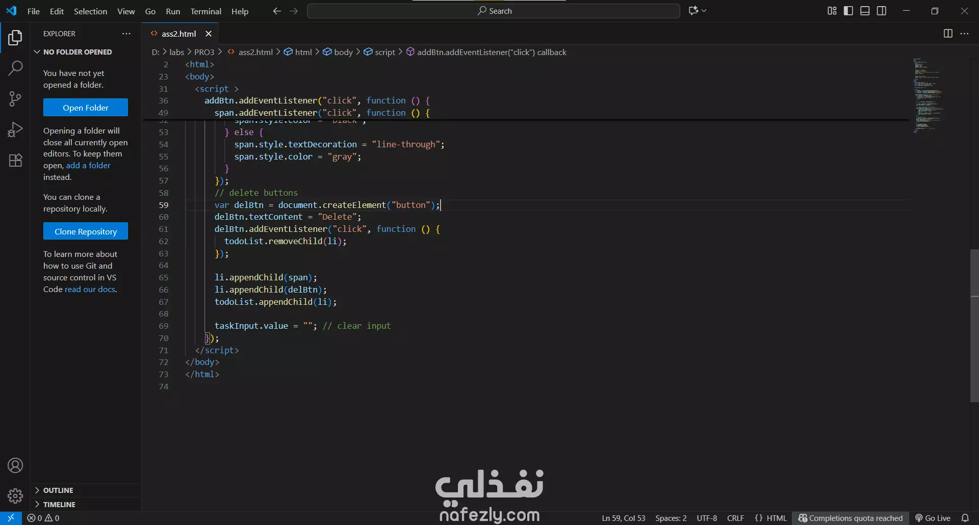Screen dimensions: 979x525
Task: Click the '// delete buttons' comment
Action: [256, 193]
